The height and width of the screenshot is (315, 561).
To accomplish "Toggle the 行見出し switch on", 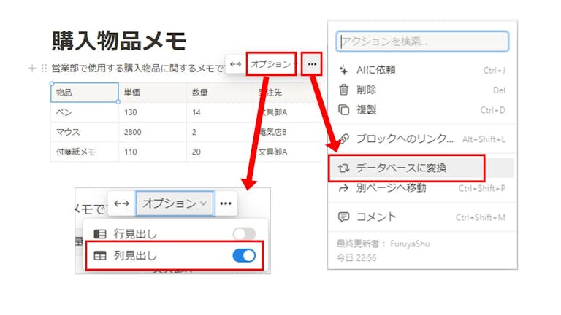I will click(x=244, y=234).
